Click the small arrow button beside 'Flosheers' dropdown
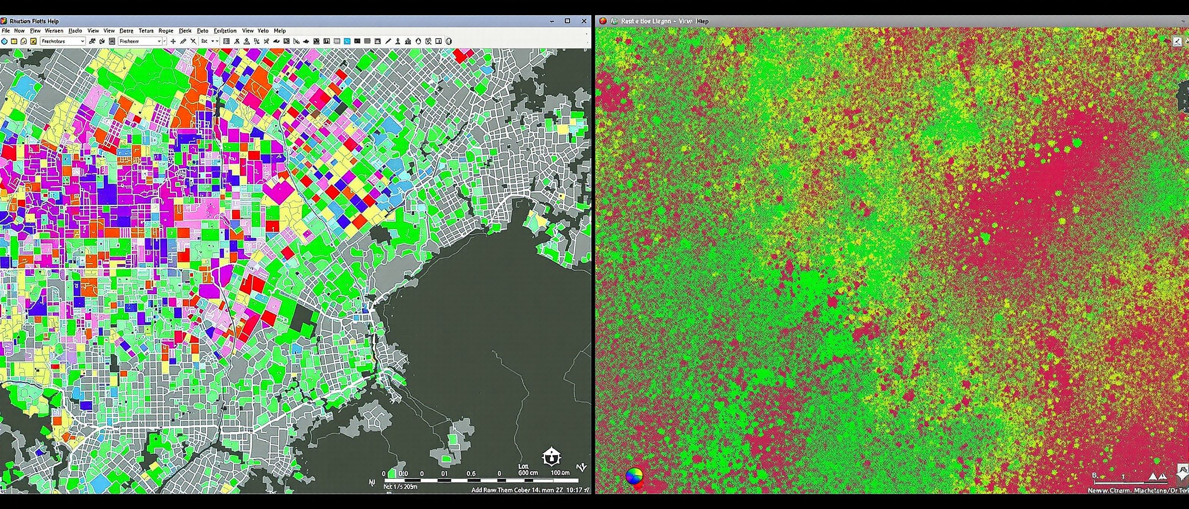The height and width of the screenshot is (509, 1189). 164,42
